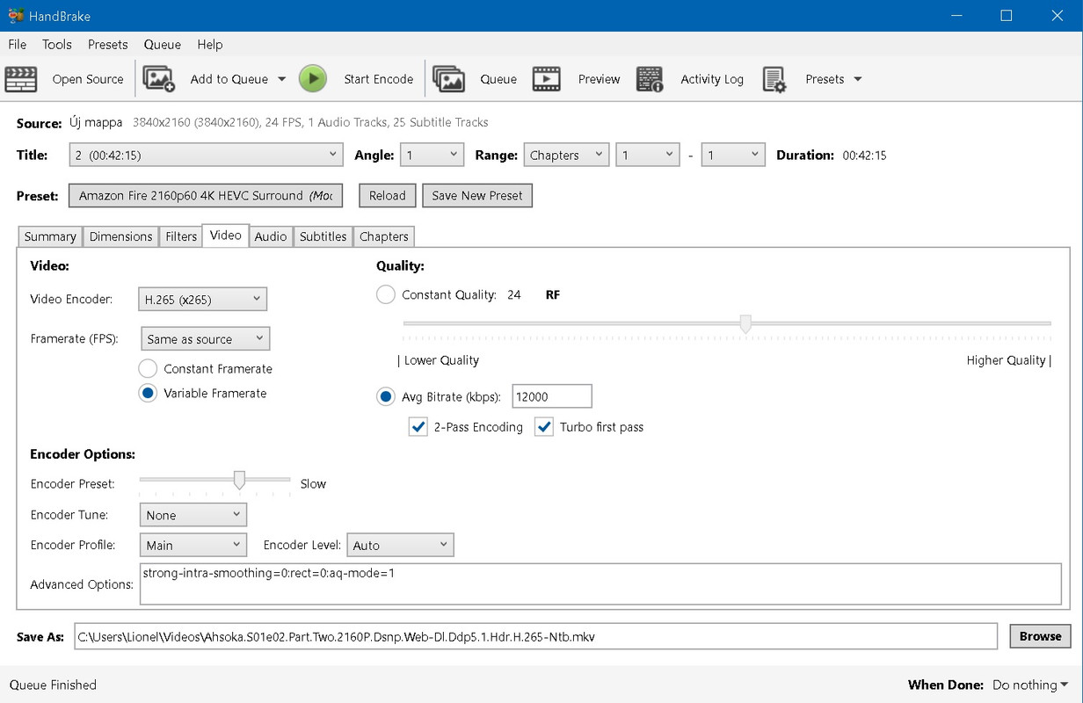Click the Save New Preset button
Viewport: 1083px width, 703px height.
[x=477, y=195]
